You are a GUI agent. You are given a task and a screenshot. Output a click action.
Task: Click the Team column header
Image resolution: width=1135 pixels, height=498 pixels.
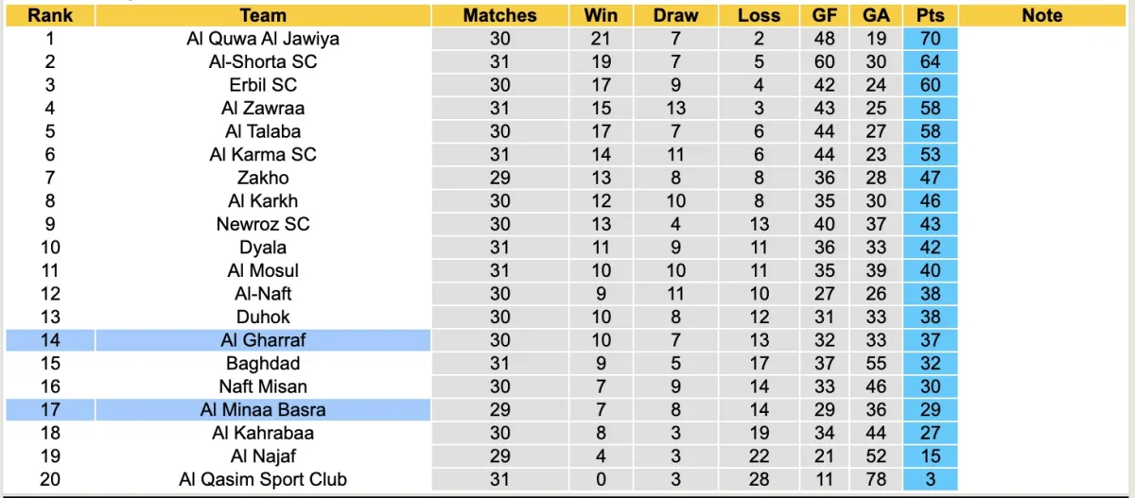pyautogui.click(x=263, y=15)
